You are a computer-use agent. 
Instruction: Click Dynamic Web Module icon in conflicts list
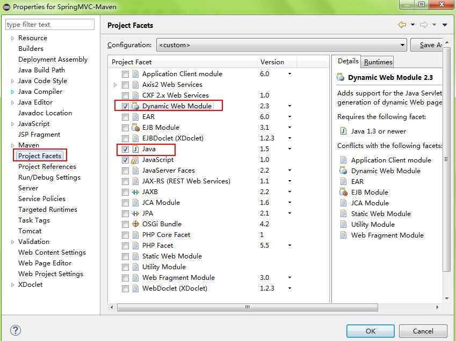pos(343,171)
